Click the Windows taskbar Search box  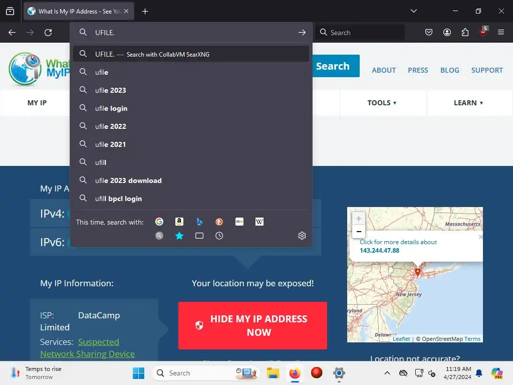tap(205, 373)
